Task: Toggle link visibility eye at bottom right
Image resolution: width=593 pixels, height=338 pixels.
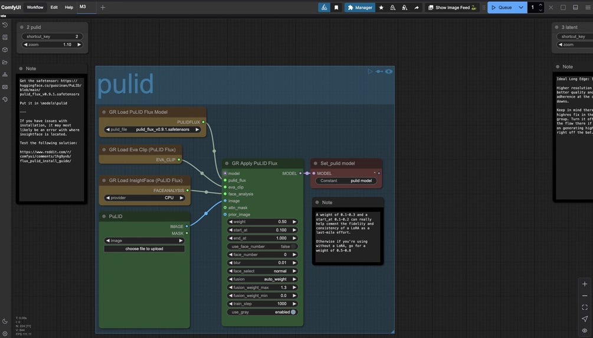Action: 585,330
